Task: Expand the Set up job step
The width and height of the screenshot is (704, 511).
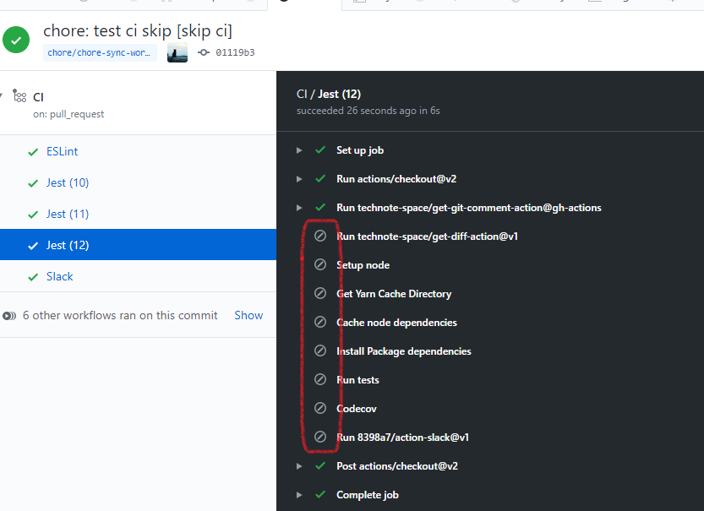Action: (x=299, y=150)
